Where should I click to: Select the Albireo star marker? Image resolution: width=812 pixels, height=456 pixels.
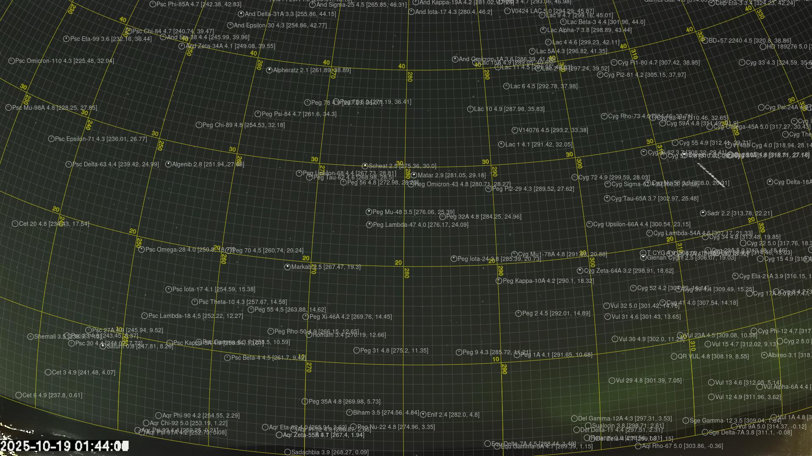click(764, 356)
